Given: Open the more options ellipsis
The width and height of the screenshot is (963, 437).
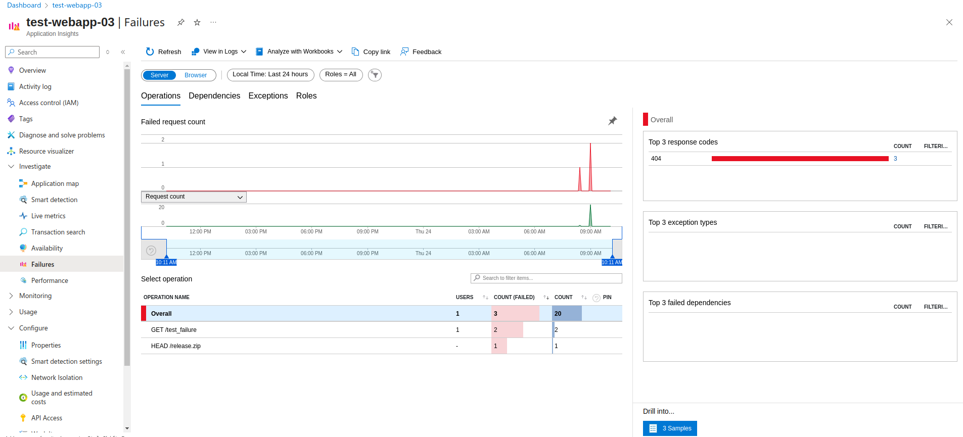Looking at the screenshot, I should 213,22.
